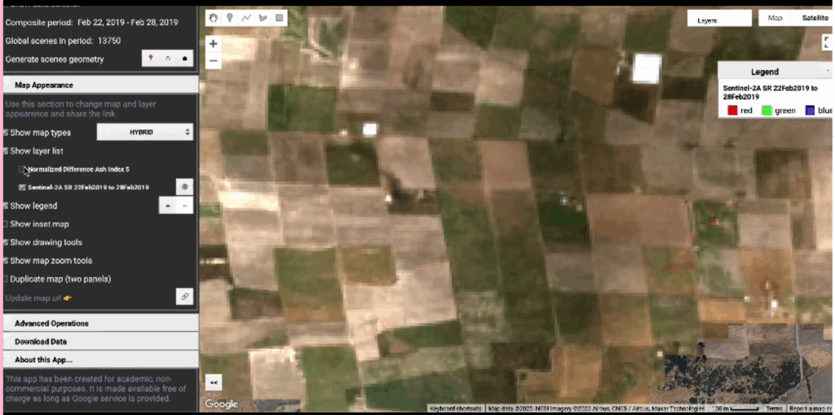Zoom out of the map
Screen dimensions: 835x415
[x=213, y=61]
